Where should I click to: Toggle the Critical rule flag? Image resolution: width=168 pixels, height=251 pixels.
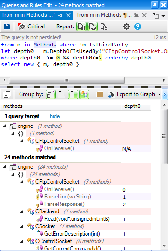[31, 26]
